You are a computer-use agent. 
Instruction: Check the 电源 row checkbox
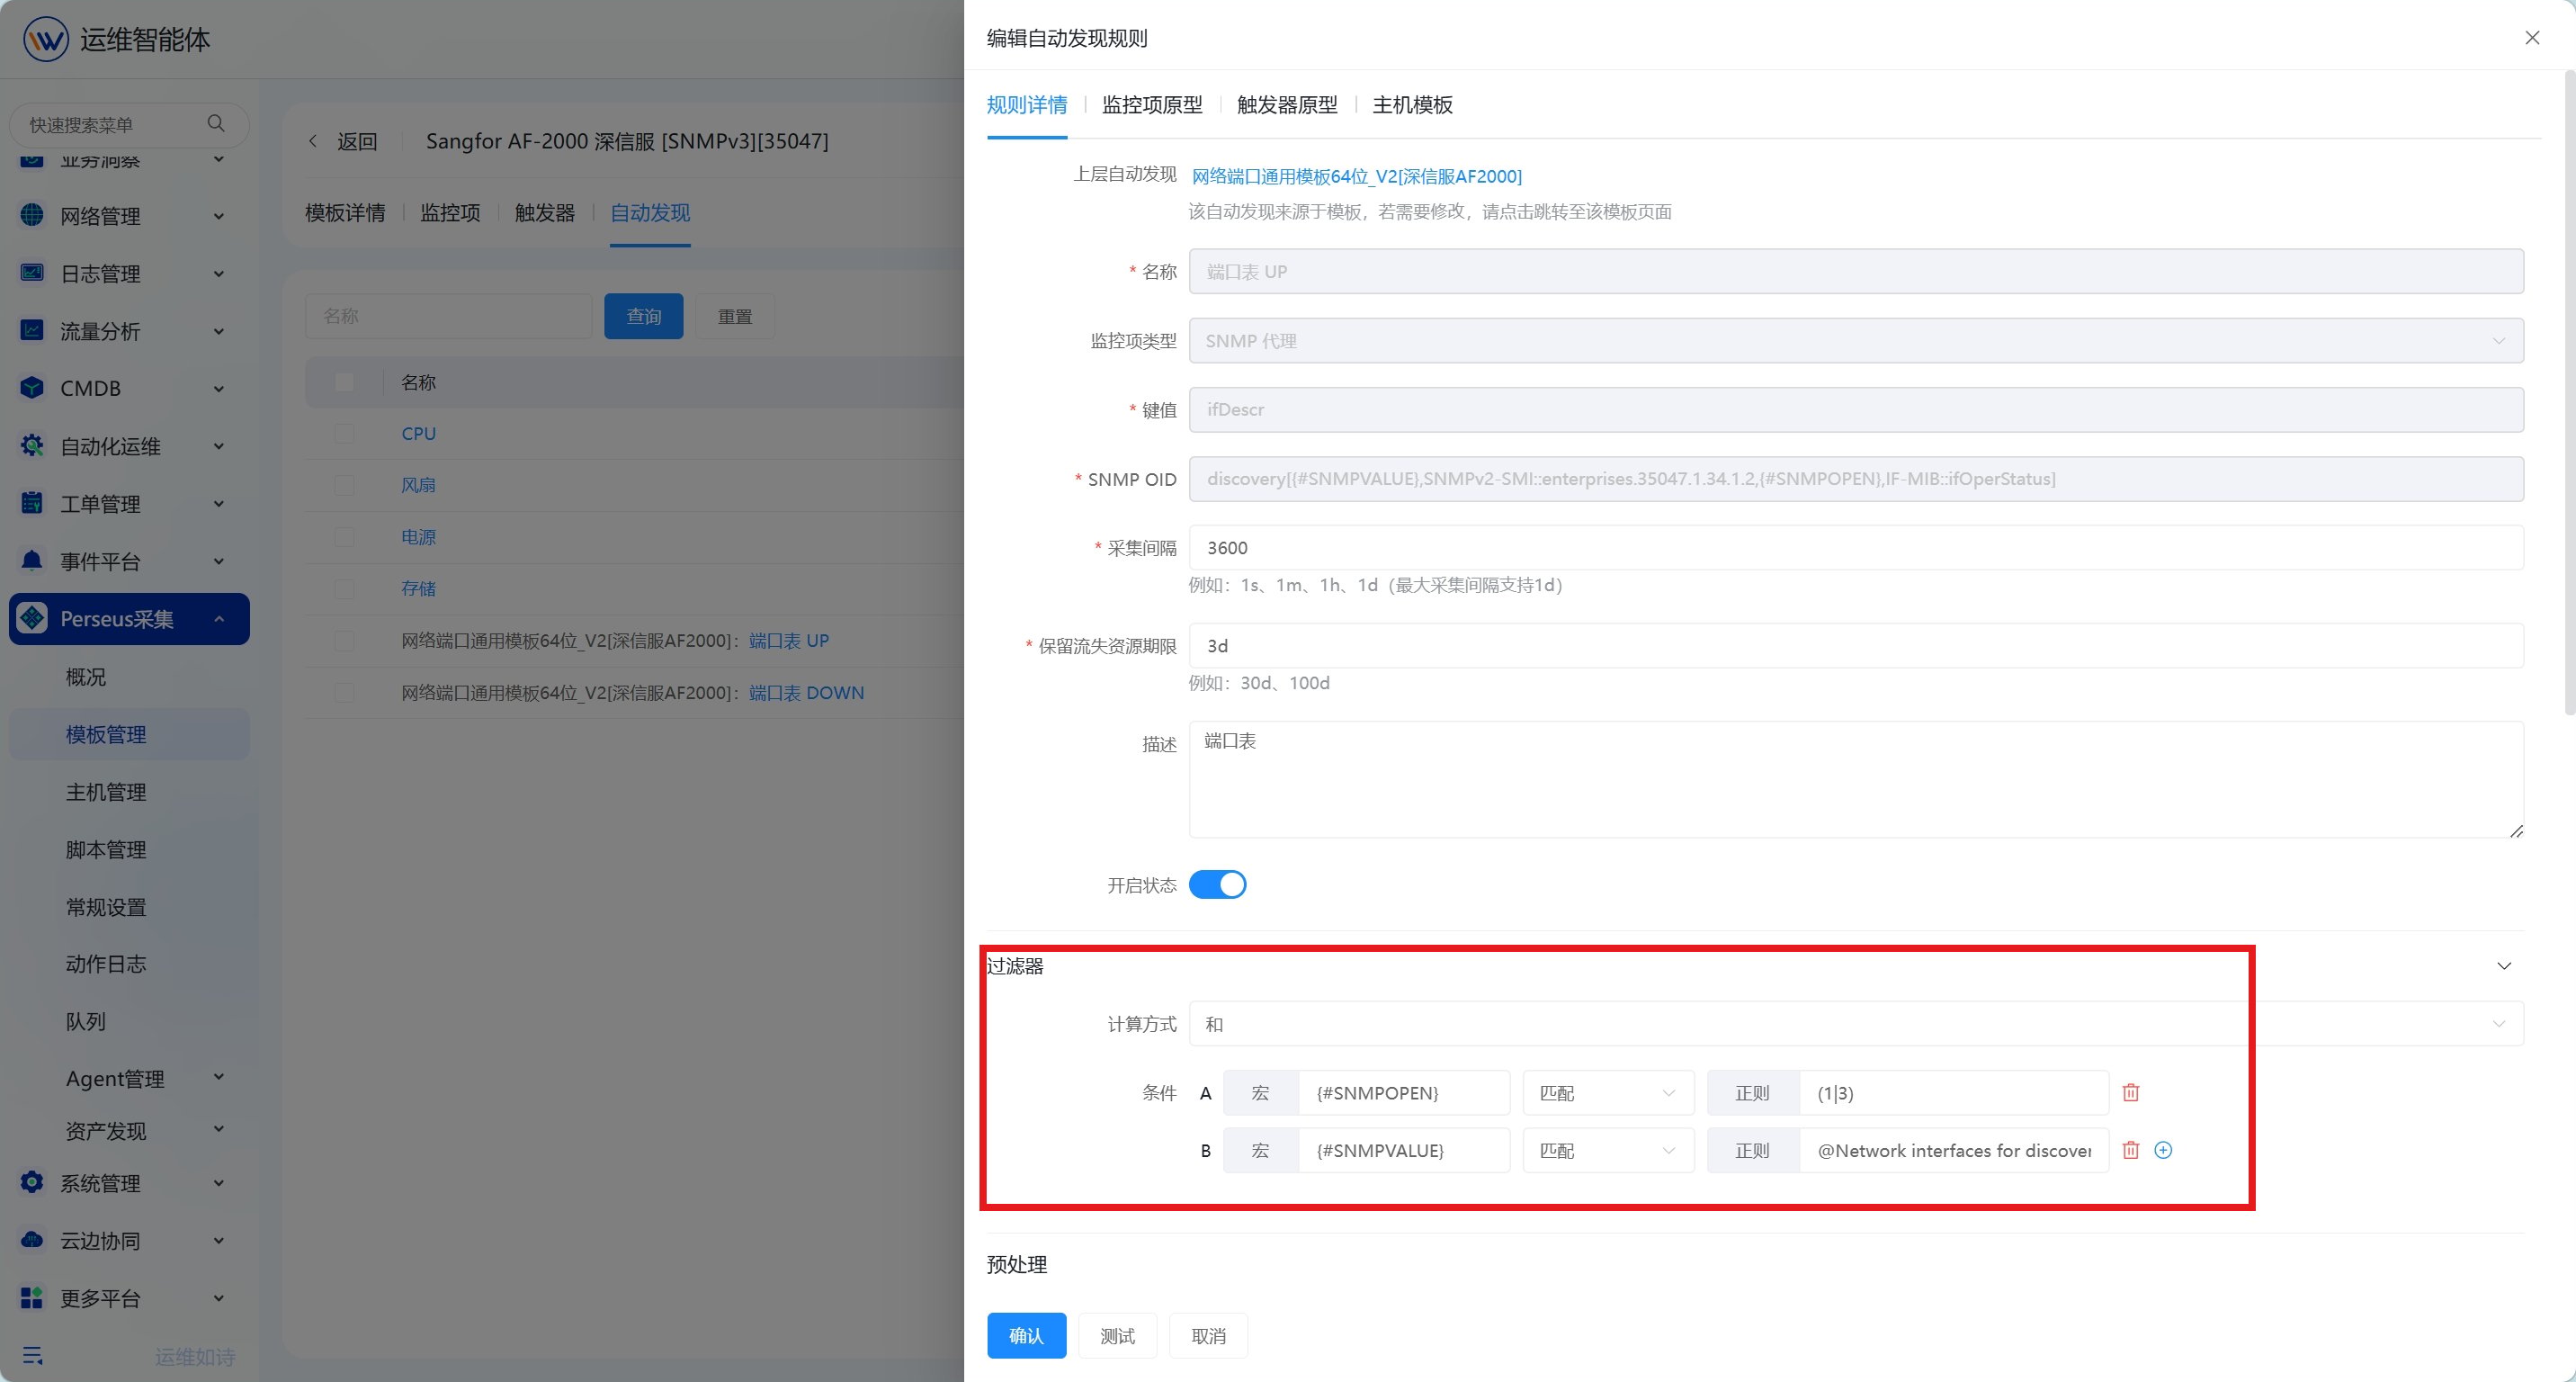point(344,537)
